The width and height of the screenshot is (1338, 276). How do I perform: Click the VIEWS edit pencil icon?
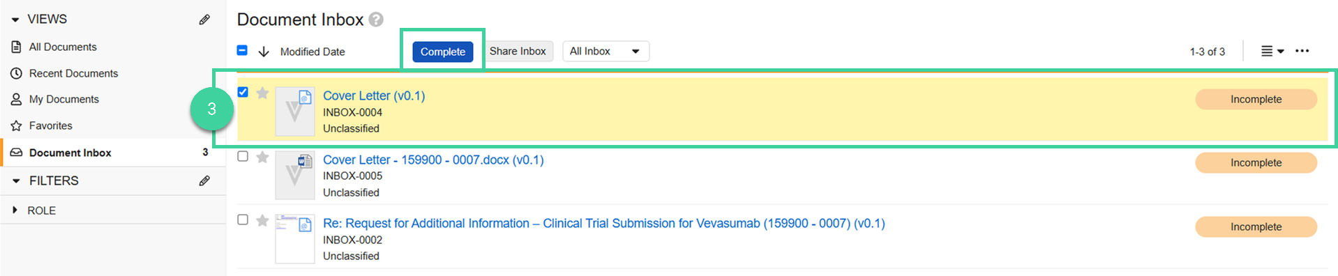204,20
